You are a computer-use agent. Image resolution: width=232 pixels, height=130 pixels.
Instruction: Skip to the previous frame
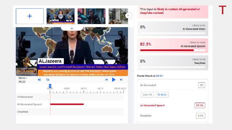pyautogui.click(x=106, y=80)
